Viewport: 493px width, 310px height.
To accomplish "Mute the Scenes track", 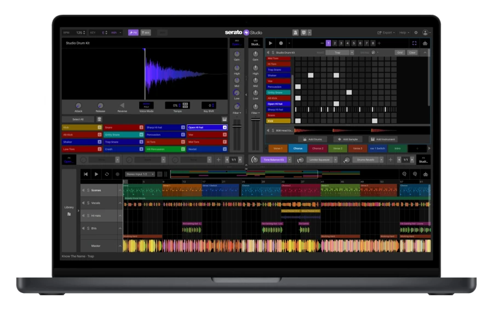I will click(83, 190).
